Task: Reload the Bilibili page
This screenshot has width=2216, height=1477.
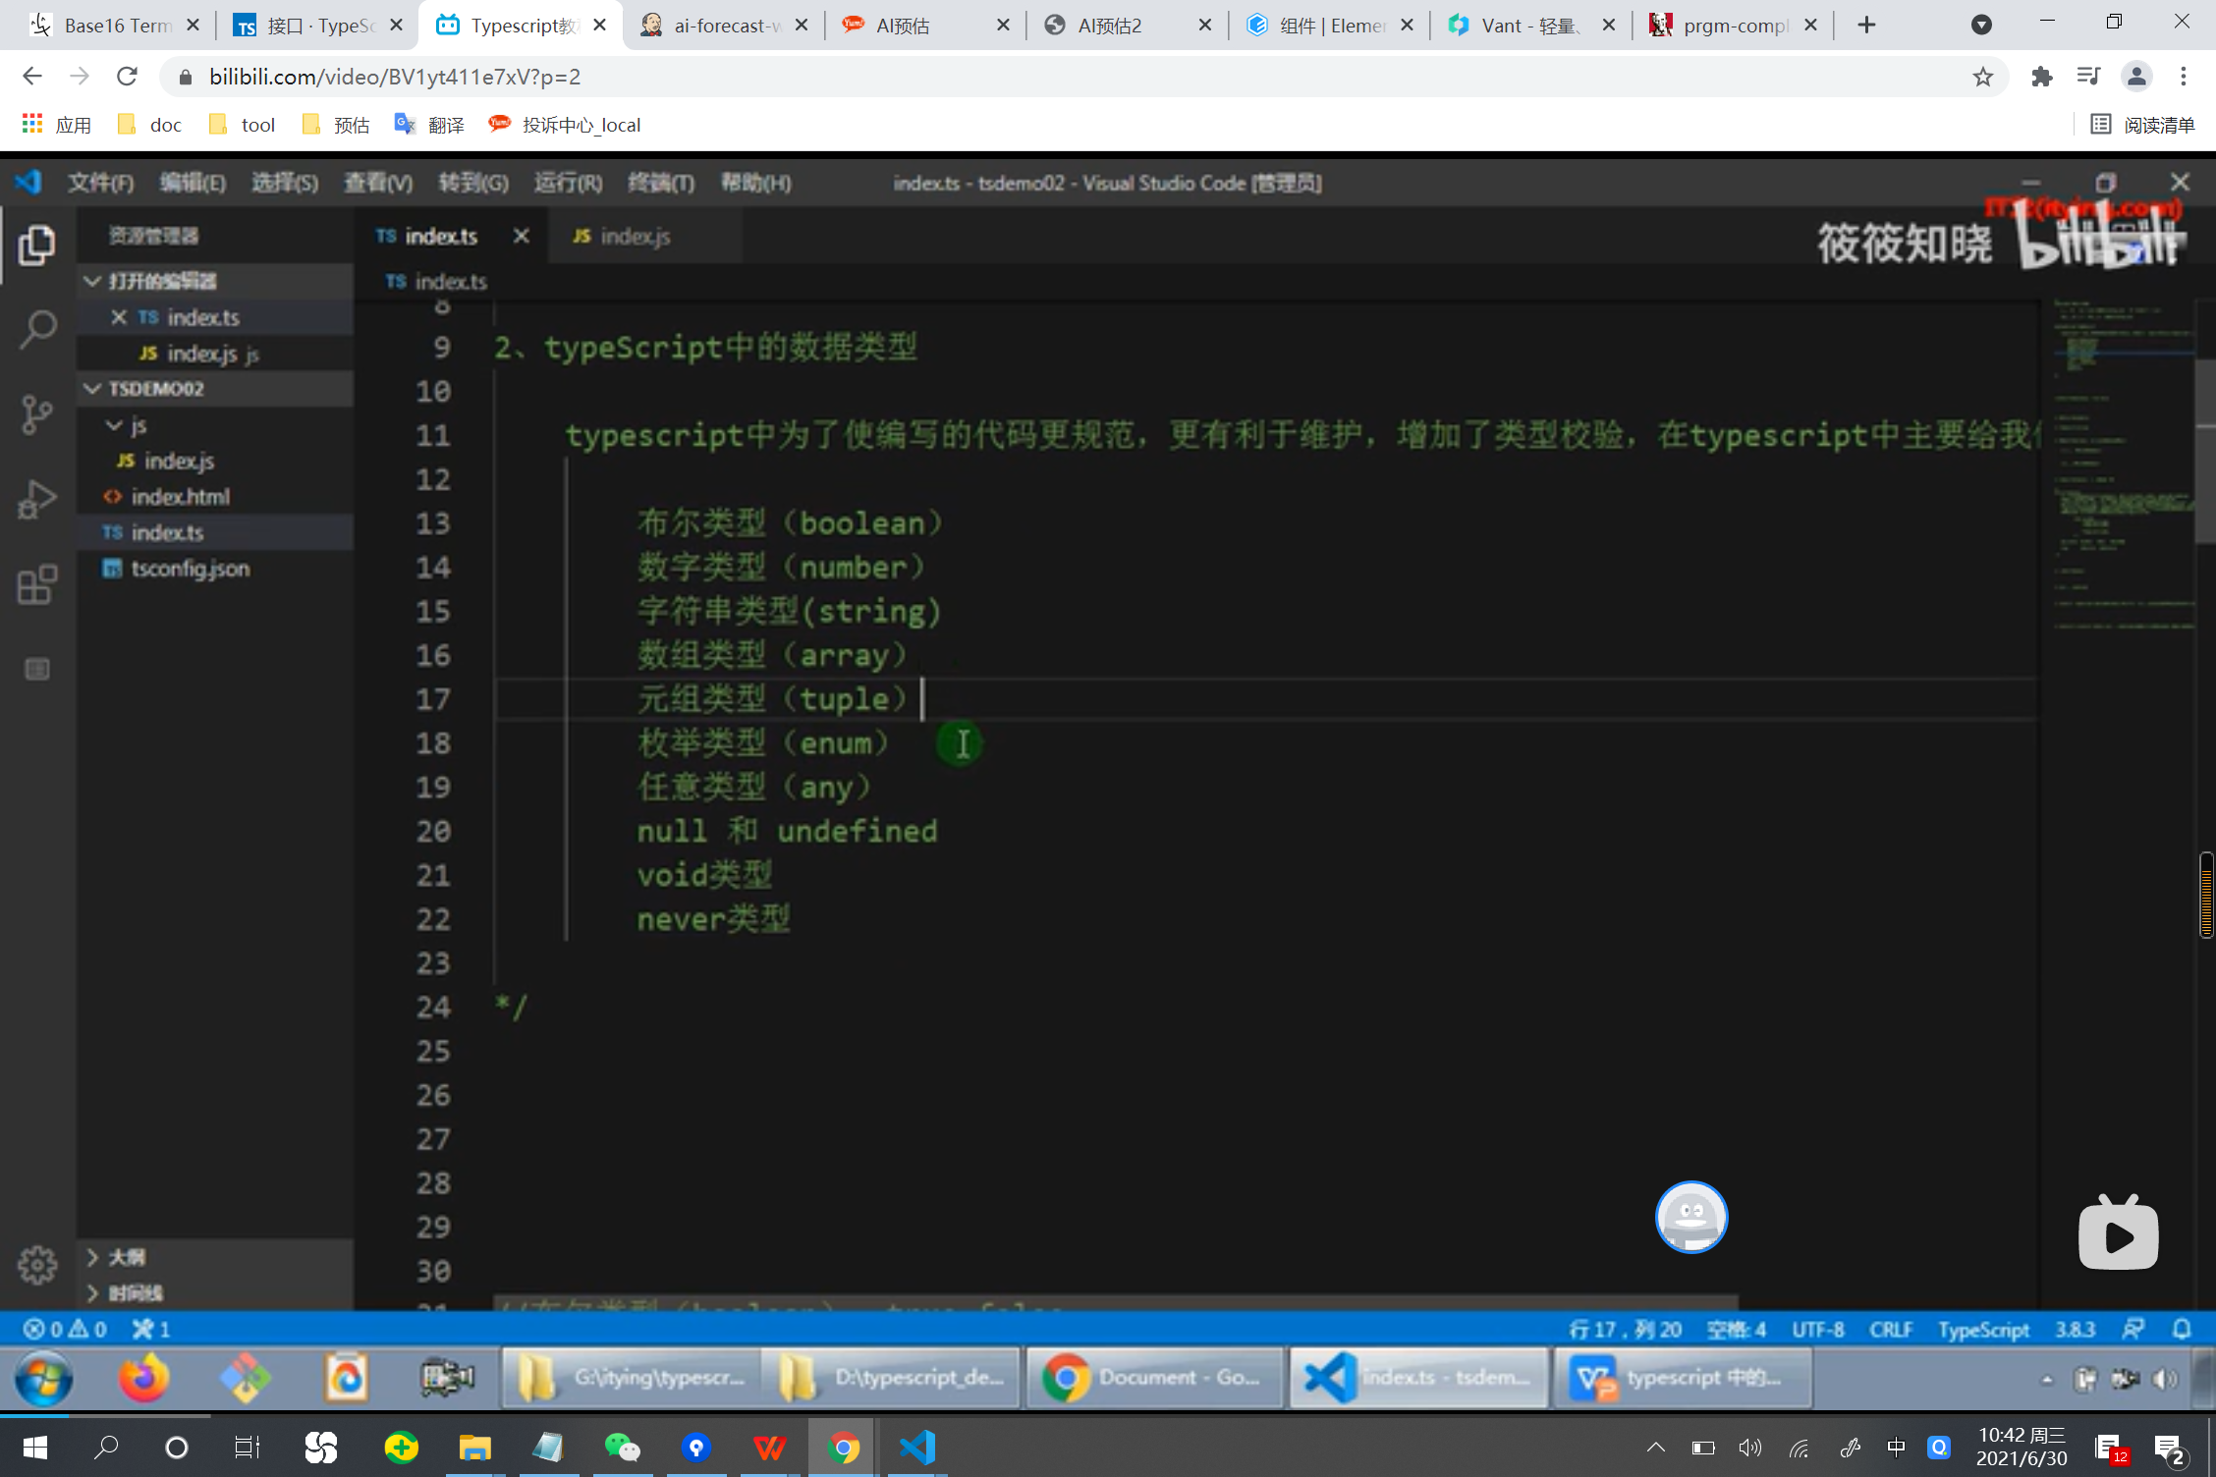Action: click(x=127, y=77)
